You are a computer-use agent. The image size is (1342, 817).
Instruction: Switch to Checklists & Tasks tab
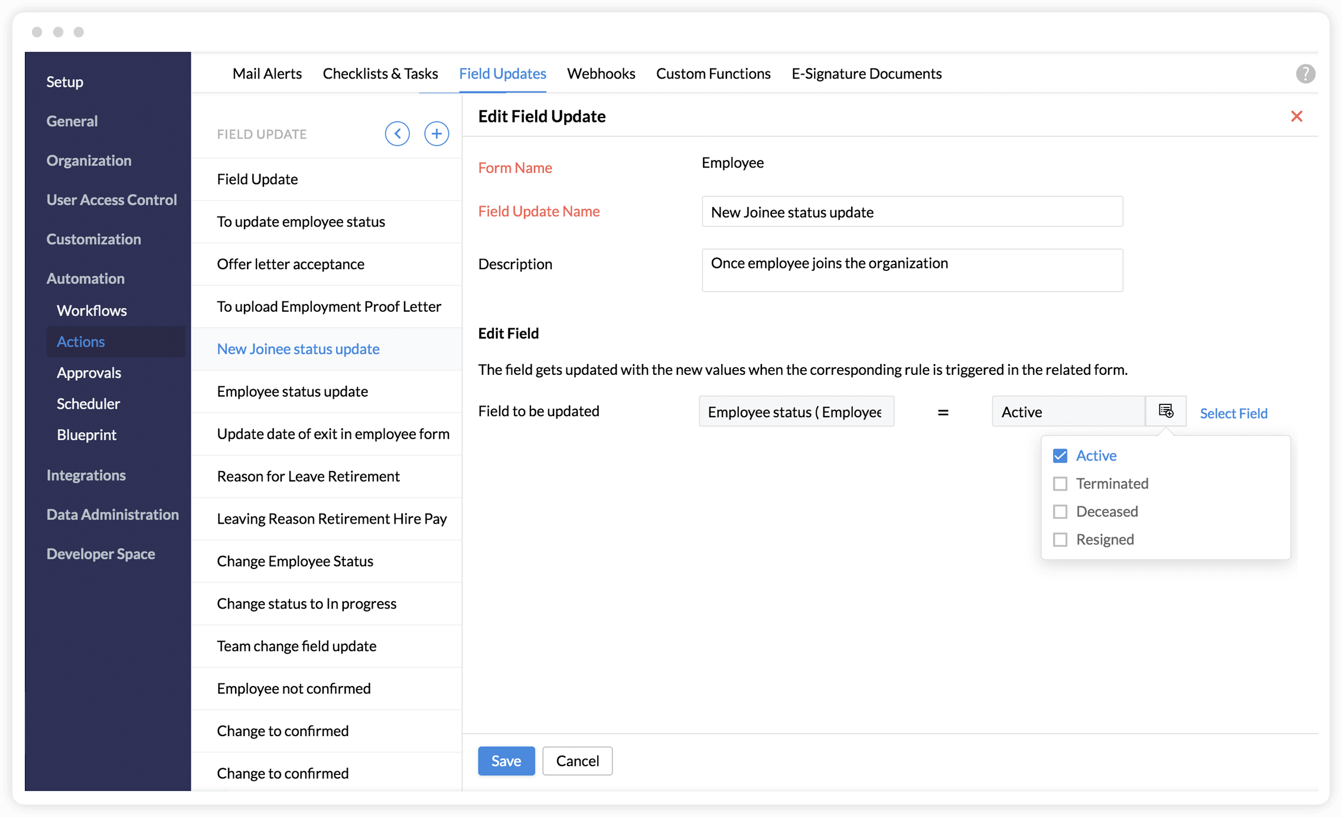(380, 73)
